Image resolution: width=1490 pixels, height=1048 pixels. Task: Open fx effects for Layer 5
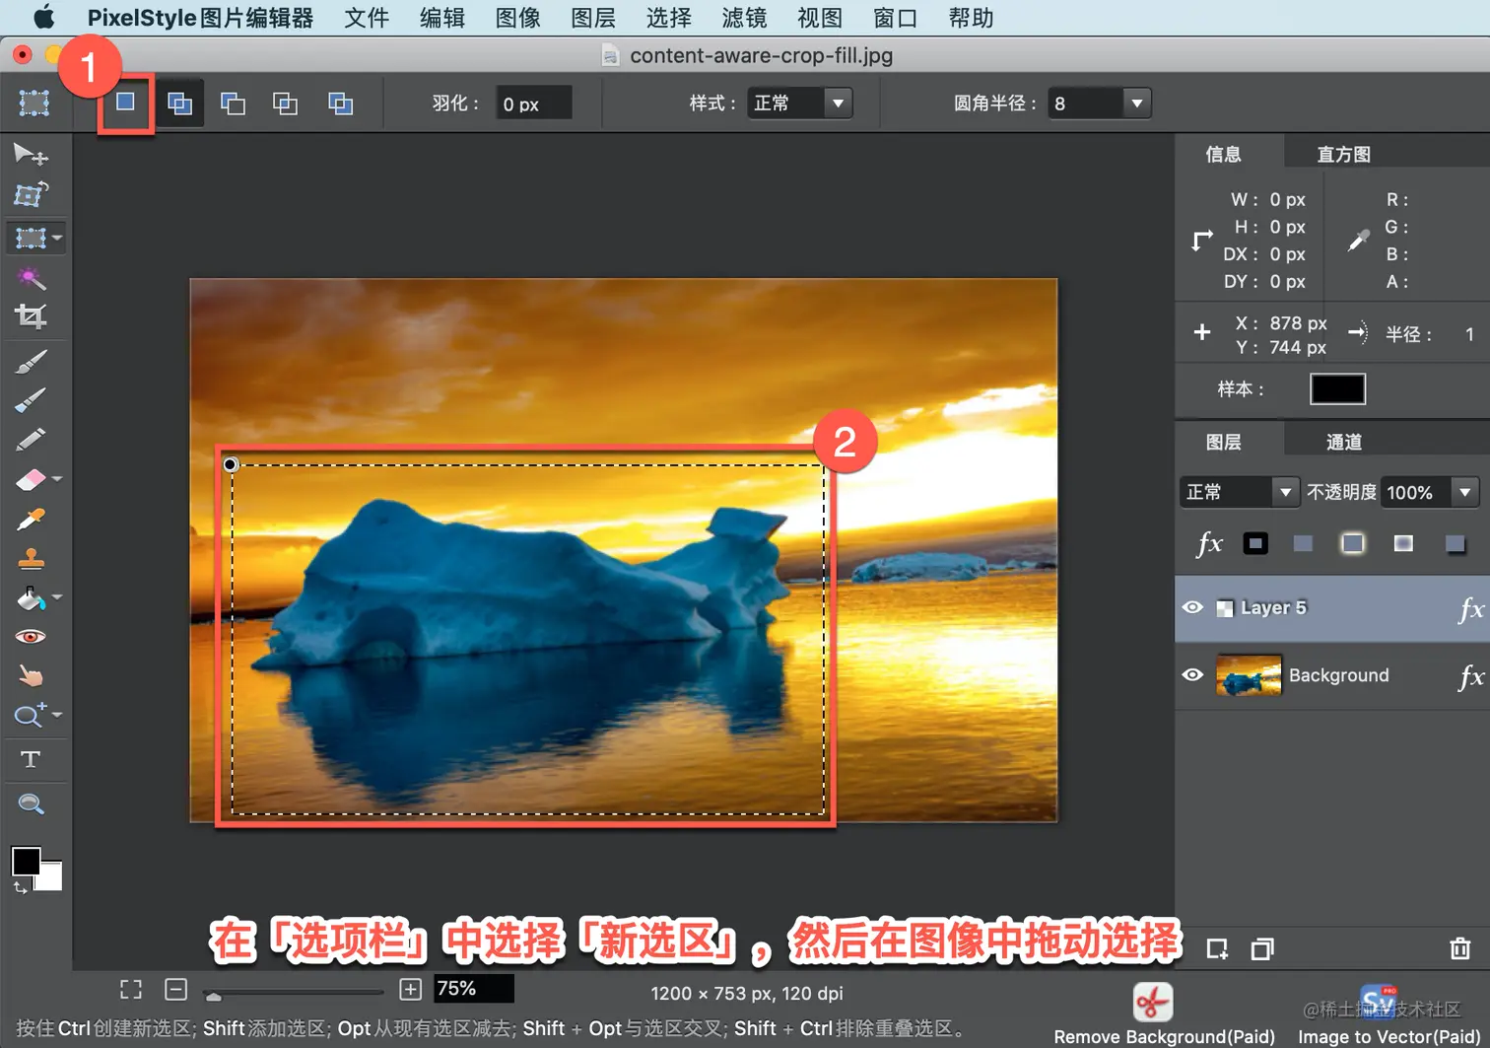tap(1470, 609)
